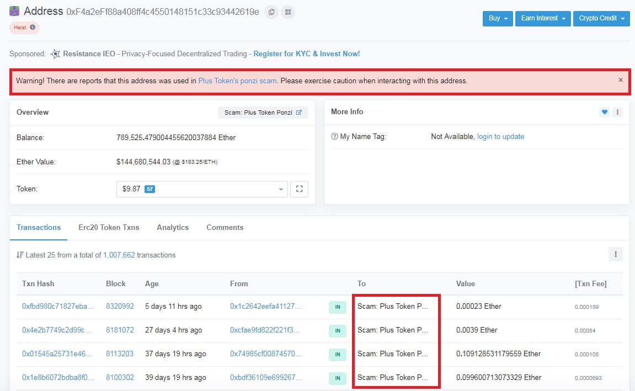Viewport: 635px width, 391px height.
Task: Click IN badge for 0xfbd980c71827eba row
Action: click(337, 307)
